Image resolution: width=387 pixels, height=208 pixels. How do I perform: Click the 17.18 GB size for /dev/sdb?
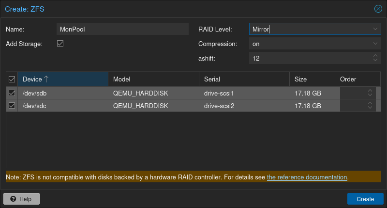308,93
